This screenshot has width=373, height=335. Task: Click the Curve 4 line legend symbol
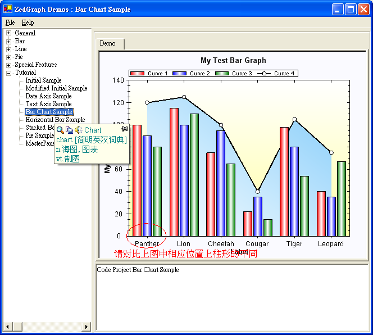264,73
